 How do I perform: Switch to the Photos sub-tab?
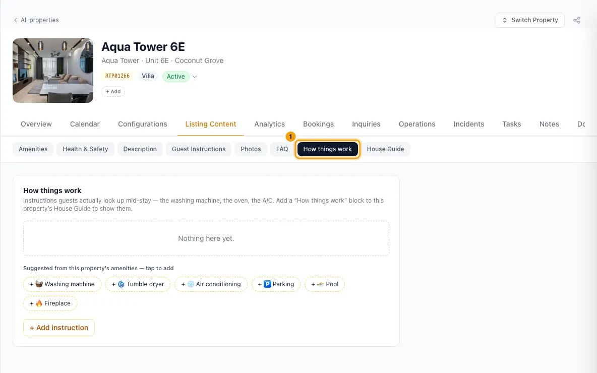(251, 149)
